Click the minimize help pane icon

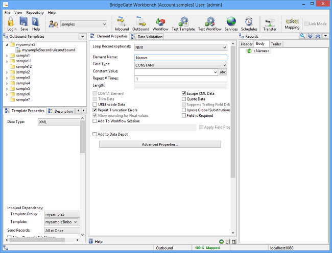point(228,242)
